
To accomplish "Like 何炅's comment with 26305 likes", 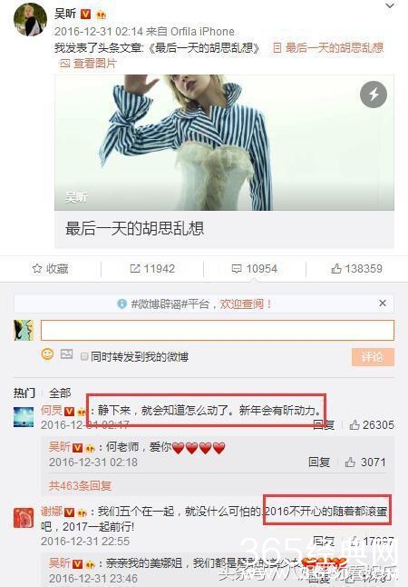I will [x=355, y=424].
